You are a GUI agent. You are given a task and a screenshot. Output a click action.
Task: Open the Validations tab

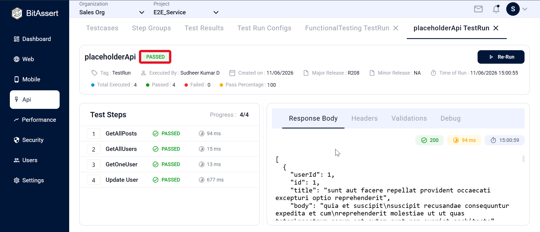click(x=409, y=118)
